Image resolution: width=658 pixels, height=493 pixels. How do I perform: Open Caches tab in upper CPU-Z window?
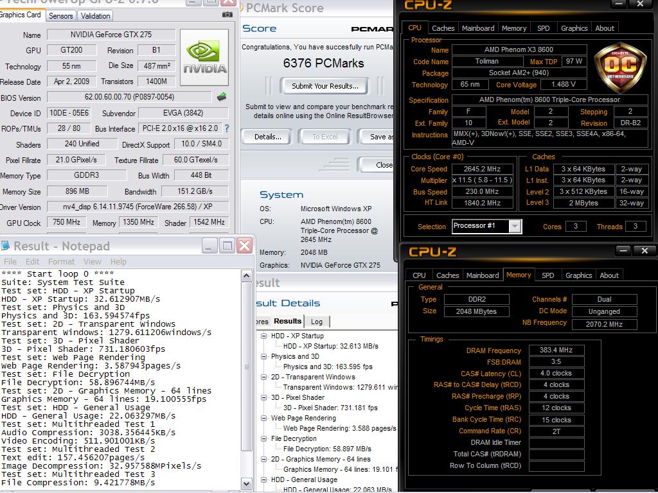click(x=443, y=28)
